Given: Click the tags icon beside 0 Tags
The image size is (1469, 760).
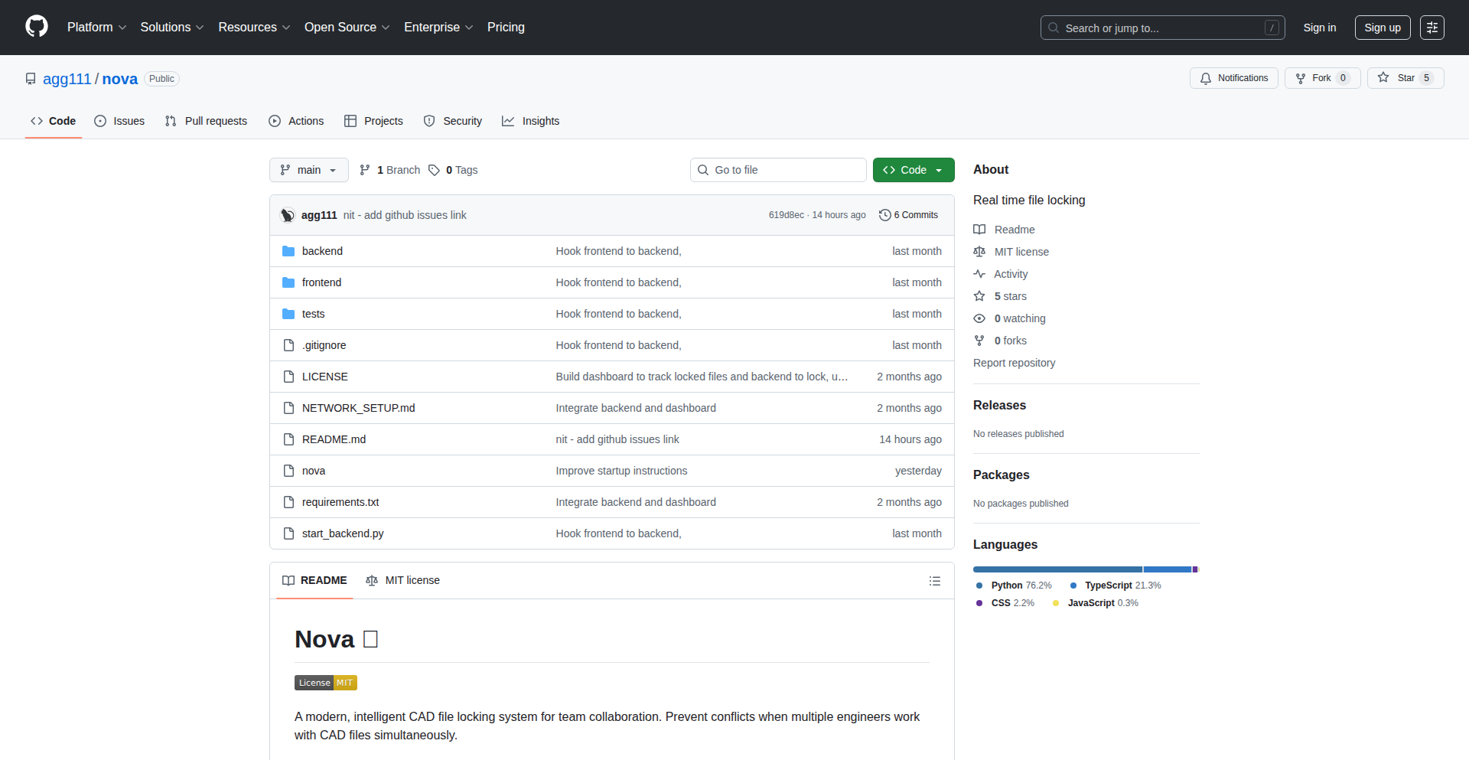Looking at the screenshot, I should pyautogui.click(x=434, y=170).
